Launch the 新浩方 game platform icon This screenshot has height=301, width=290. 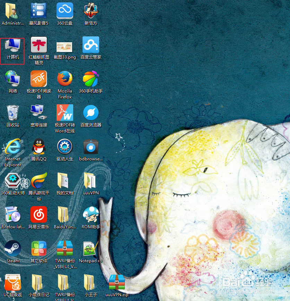tap(91, 10)
